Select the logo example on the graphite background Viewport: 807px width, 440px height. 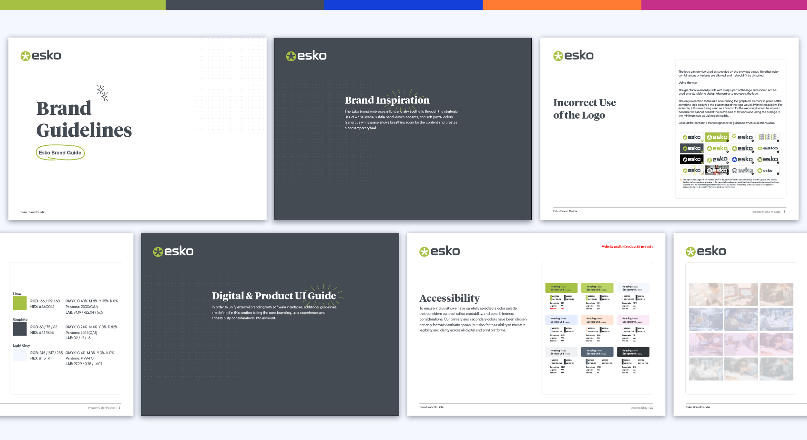691,148
